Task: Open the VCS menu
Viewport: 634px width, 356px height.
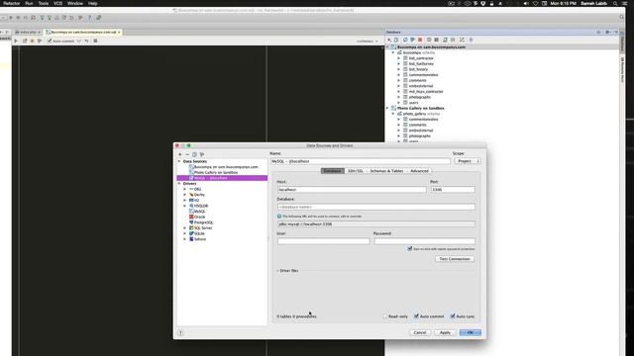Action: [x=57, y=3]
